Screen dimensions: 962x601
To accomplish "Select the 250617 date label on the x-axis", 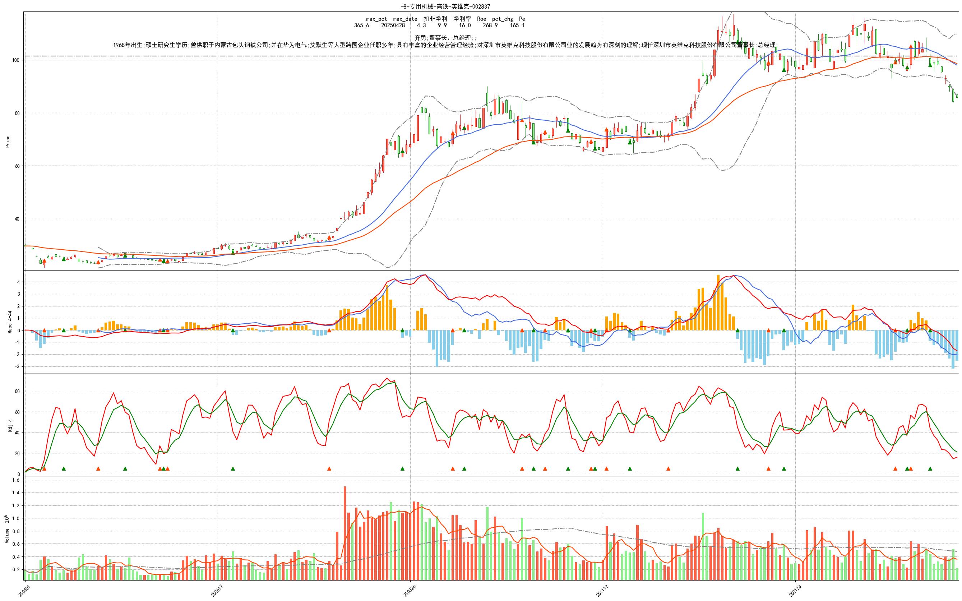I will pos(217,590).
